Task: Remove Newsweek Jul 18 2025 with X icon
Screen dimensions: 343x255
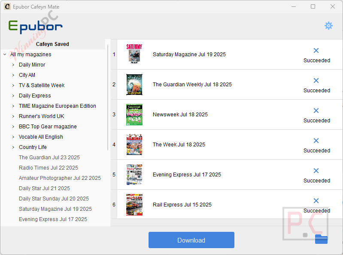Action: (316, 111)
